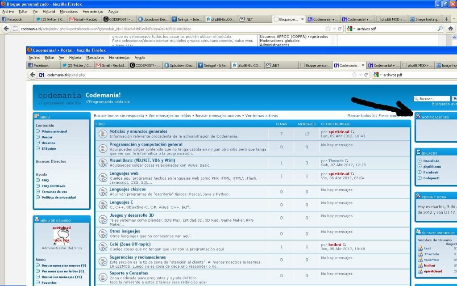
Task: Open the Programación y computación general forum
Action: [x=146, y=144]
